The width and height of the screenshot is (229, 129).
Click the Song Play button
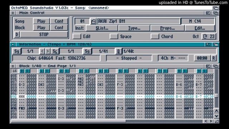(x=42, y=21)
